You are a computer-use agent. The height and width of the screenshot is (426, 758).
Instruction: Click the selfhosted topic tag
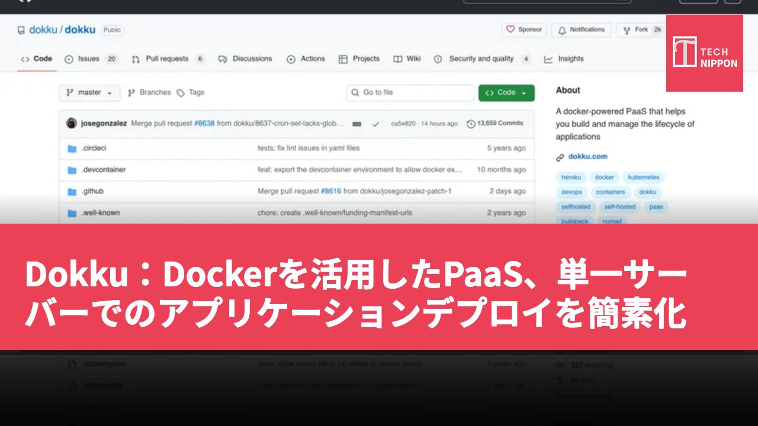pos(576,207)
